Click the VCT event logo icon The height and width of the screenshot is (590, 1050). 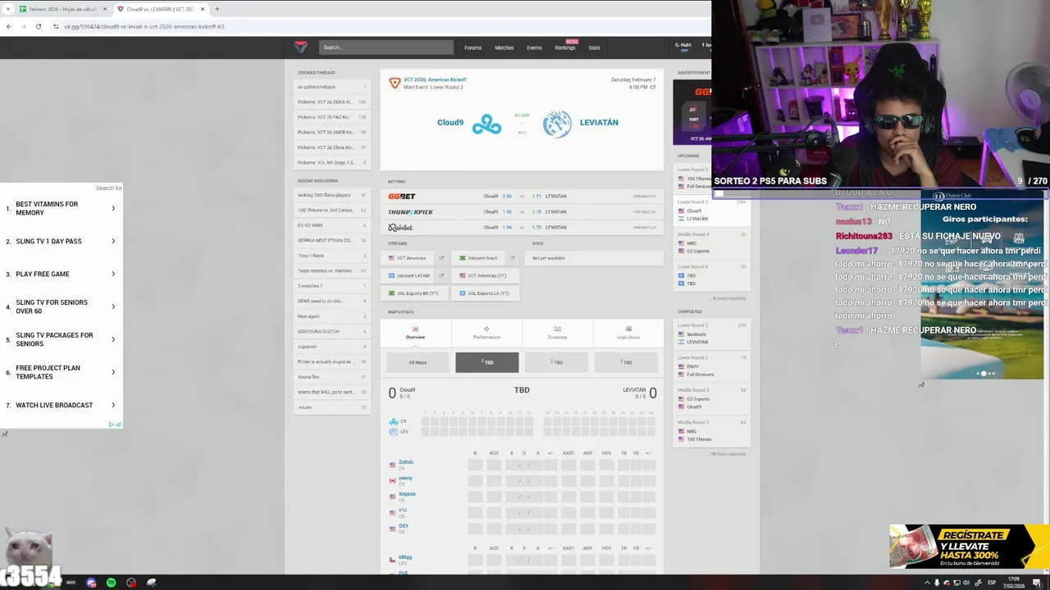click(395, 84)
